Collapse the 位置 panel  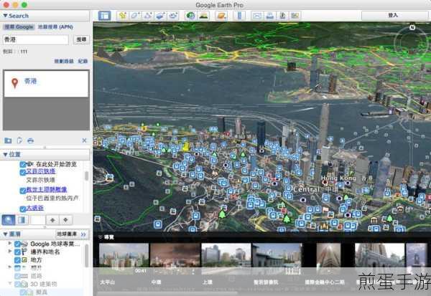pyautogui.click(x=5, y=154)
